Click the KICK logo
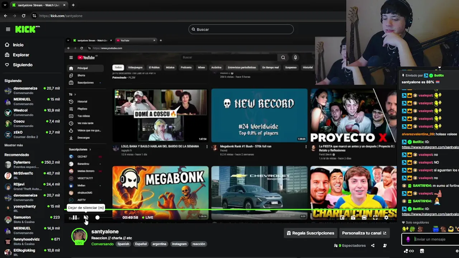The image size is (459, 258). tap(27, 29)
